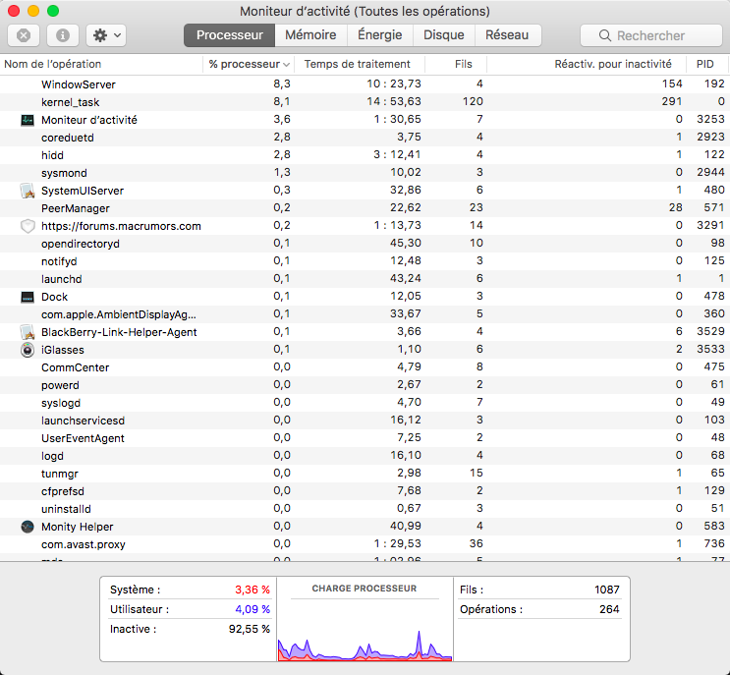The image size is (730, 675).
Task: Click the iGlasses camera icon
Action: 28,350
